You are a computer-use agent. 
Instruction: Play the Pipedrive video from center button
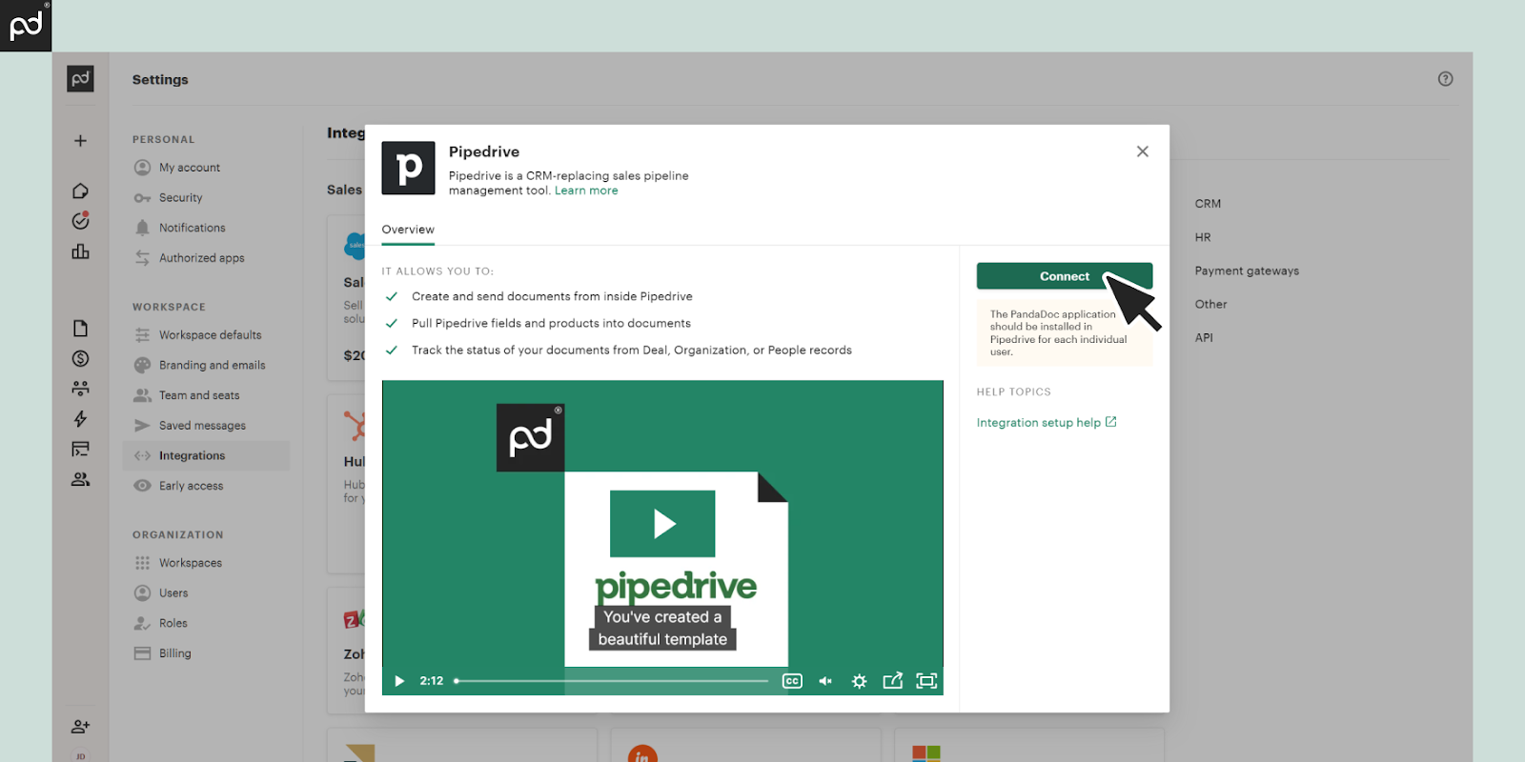[662, 524]
